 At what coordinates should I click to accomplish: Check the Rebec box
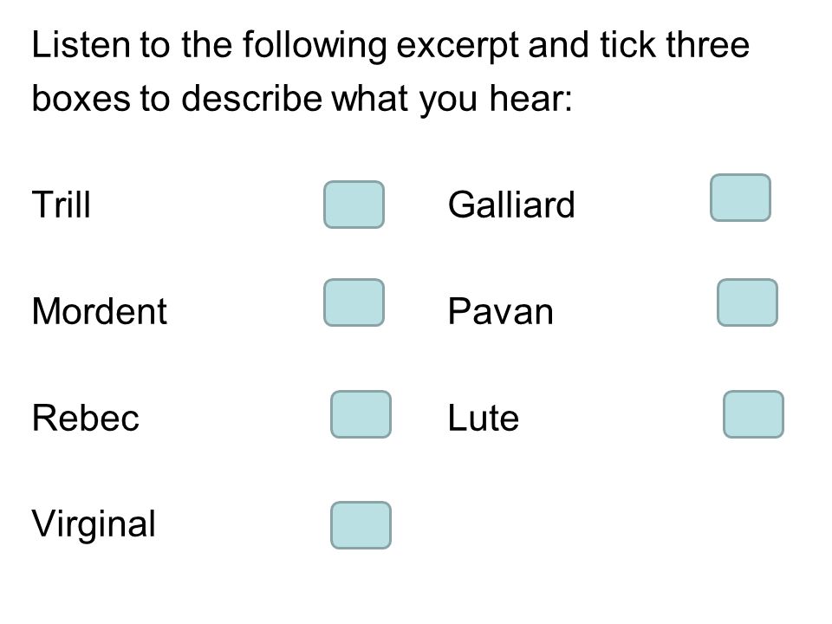pos(361,414)
